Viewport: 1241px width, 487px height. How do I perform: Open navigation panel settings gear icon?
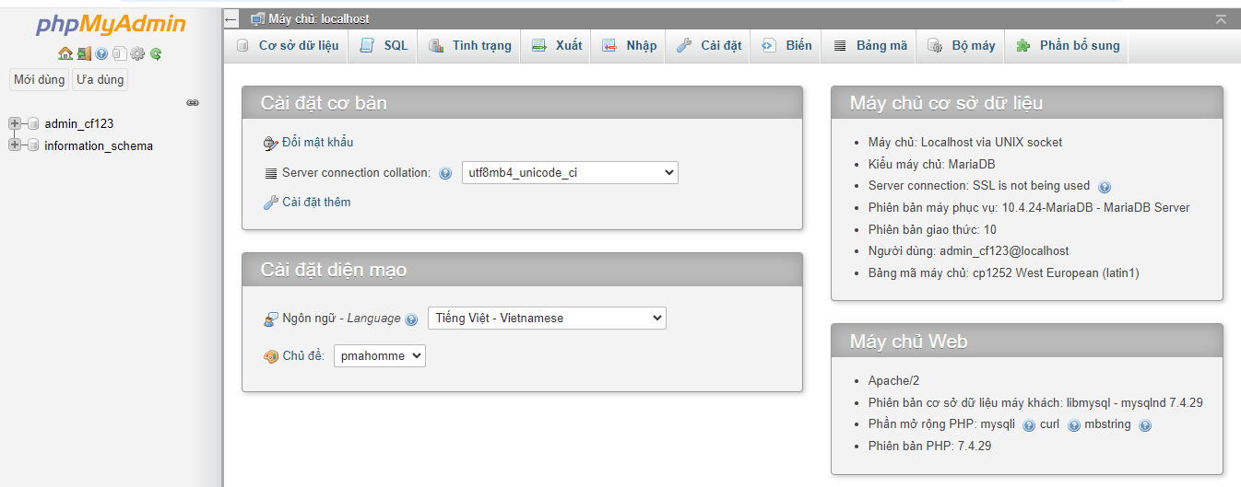[137, 53]
